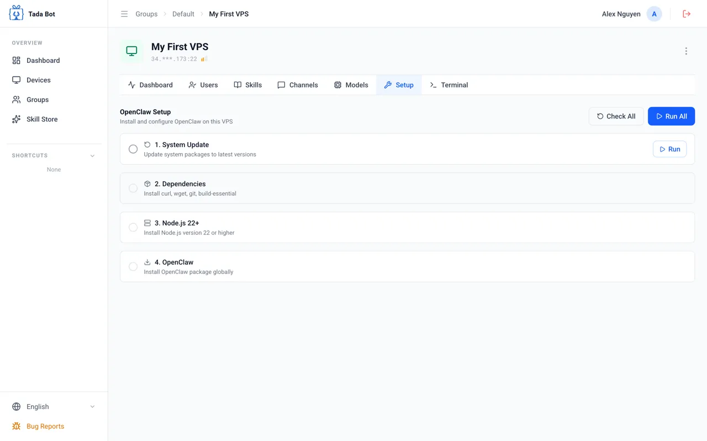Click the globe language icon
Screen dimensions: 707x441
17,407
